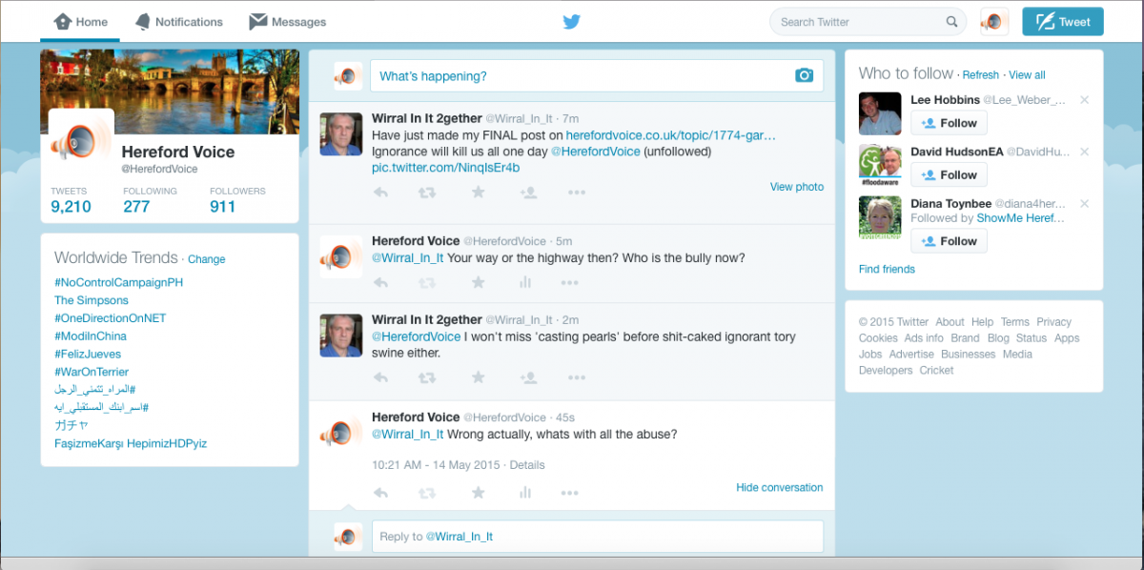Click the reply arrow under the 5m tweet
Viewport: 1144px width, 570px height.
(x=380, y=282)
